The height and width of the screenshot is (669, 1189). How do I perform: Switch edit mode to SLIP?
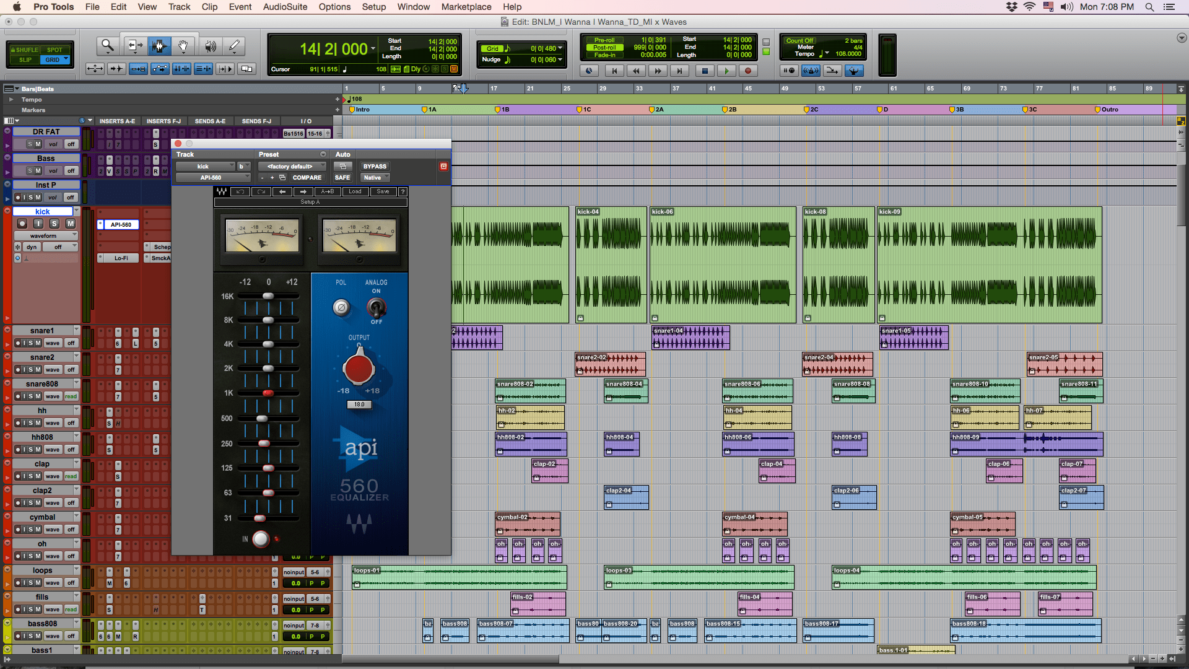[25, 60]
